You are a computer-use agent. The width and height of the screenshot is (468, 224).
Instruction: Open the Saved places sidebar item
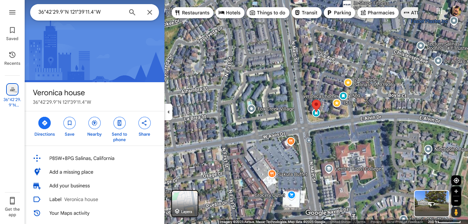pyautogui.click(x=12, y=34)
